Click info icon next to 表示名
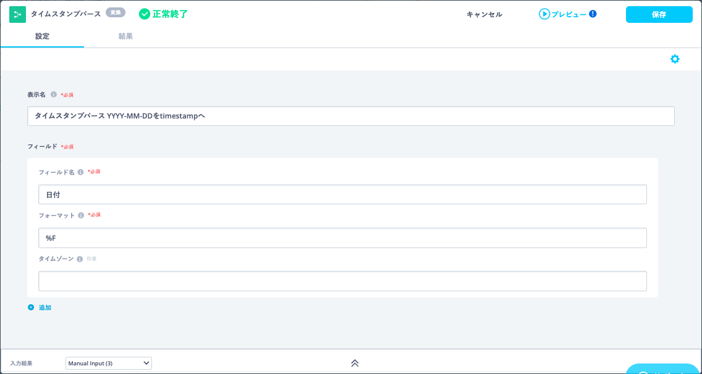 tap(54, 94)
